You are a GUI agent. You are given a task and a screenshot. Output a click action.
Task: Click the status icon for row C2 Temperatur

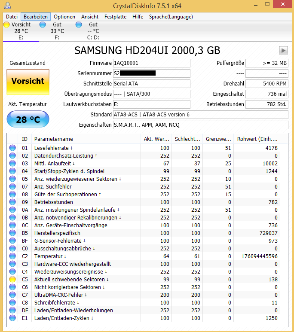12,256
